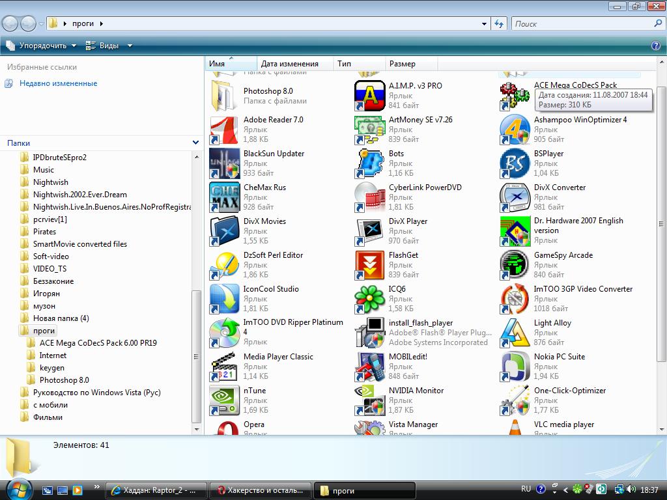Collapse the Папки panel chevron
This screenshot has height=500, width=667.
click(x=195, y=143)
